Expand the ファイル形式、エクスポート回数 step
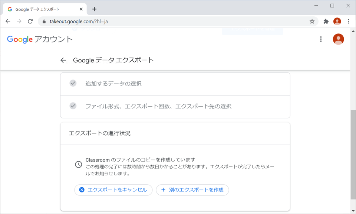Image resolution: width=356 pixels, height=214 pixels. click(x=175, y=107)
